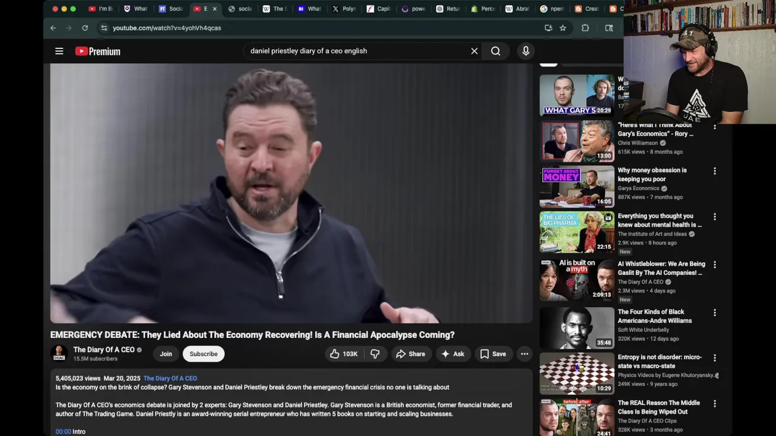Switch to the "I'm B" YouTube tab
The image size is (776, 436).
pos(101,9)
